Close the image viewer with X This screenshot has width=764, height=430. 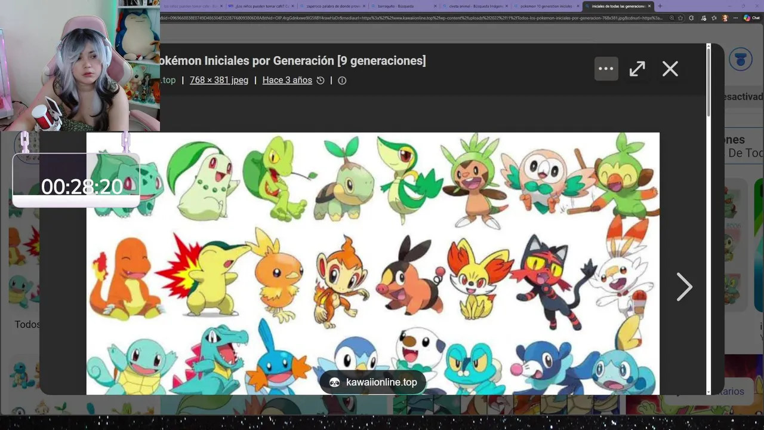(670, 69)
